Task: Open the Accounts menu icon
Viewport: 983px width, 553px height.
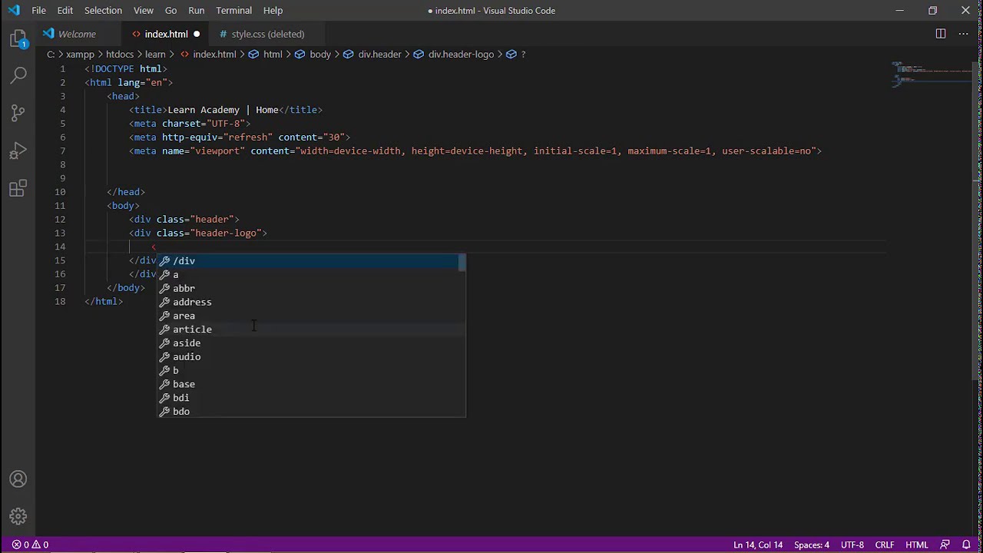Action: 18,479
